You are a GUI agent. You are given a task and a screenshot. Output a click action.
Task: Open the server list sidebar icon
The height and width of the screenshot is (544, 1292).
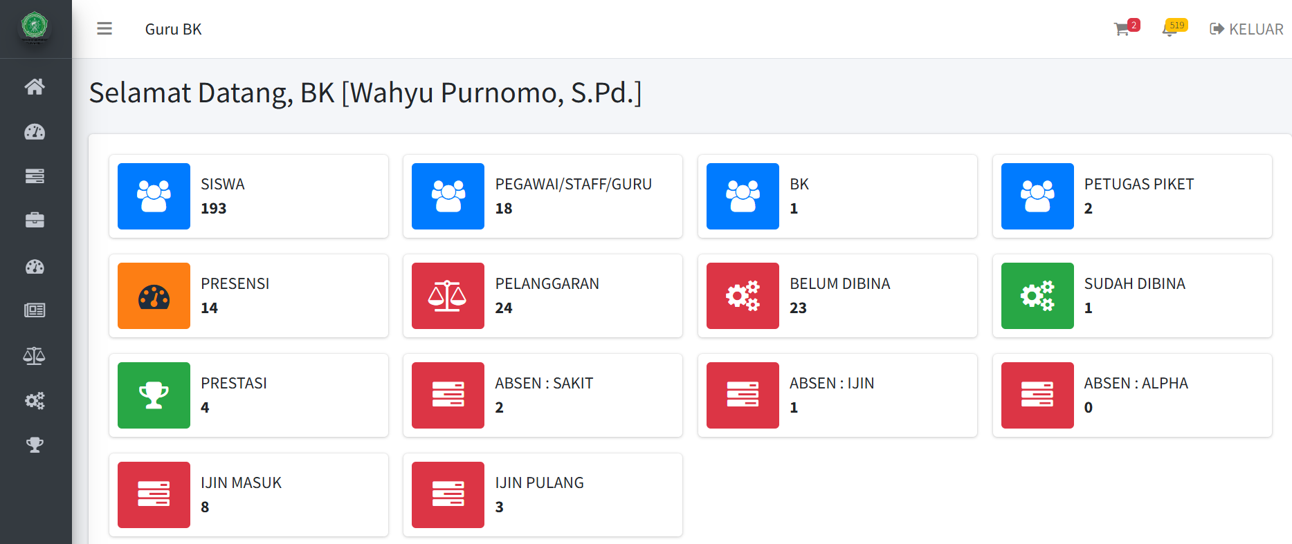[x=35, y=176]
